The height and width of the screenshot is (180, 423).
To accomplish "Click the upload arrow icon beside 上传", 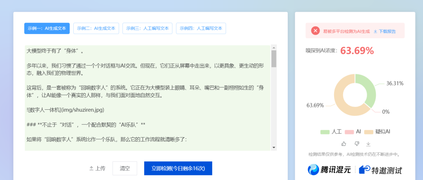I will click(91, 169).
